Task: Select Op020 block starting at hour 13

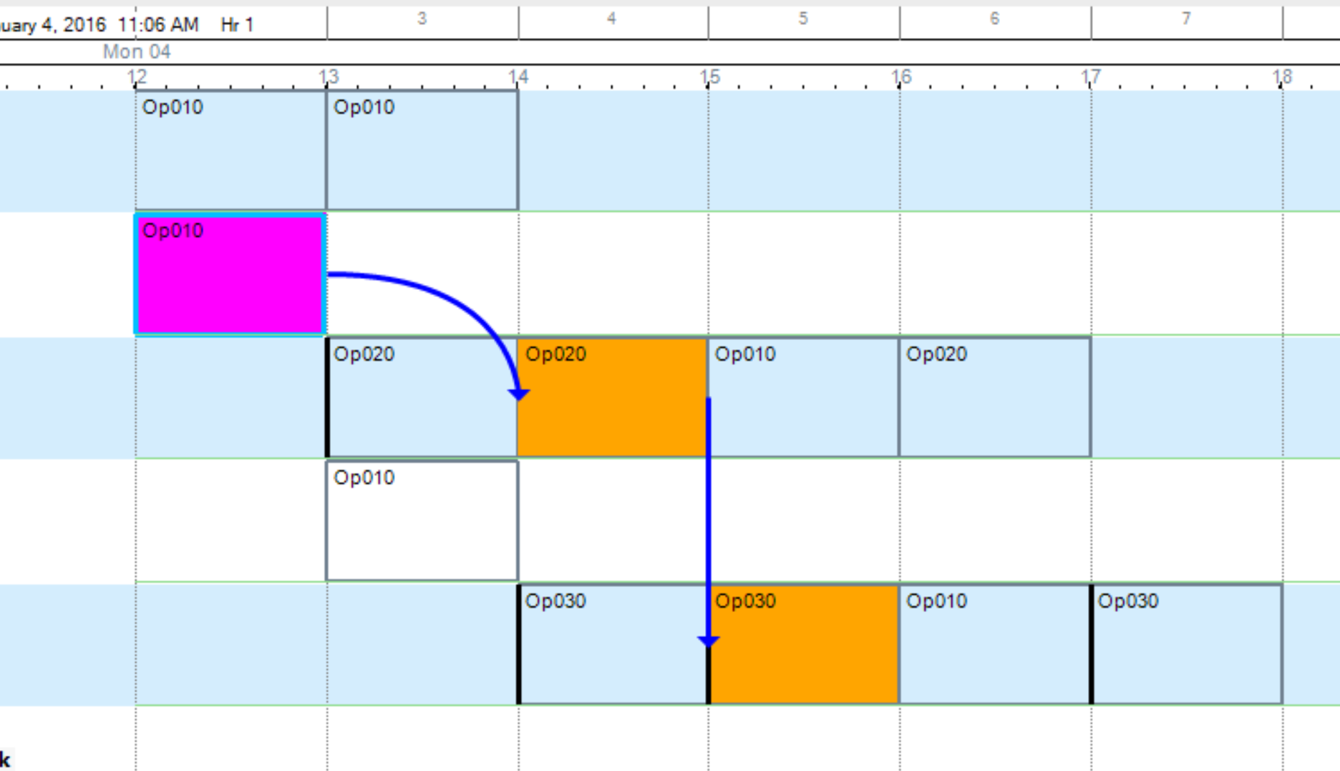Action: point(422,397)
